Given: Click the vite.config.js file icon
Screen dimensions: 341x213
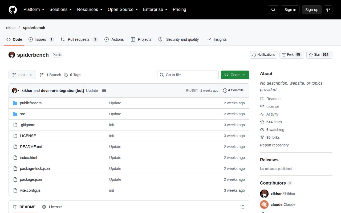Looking at the screenshot, I should 15,190.
